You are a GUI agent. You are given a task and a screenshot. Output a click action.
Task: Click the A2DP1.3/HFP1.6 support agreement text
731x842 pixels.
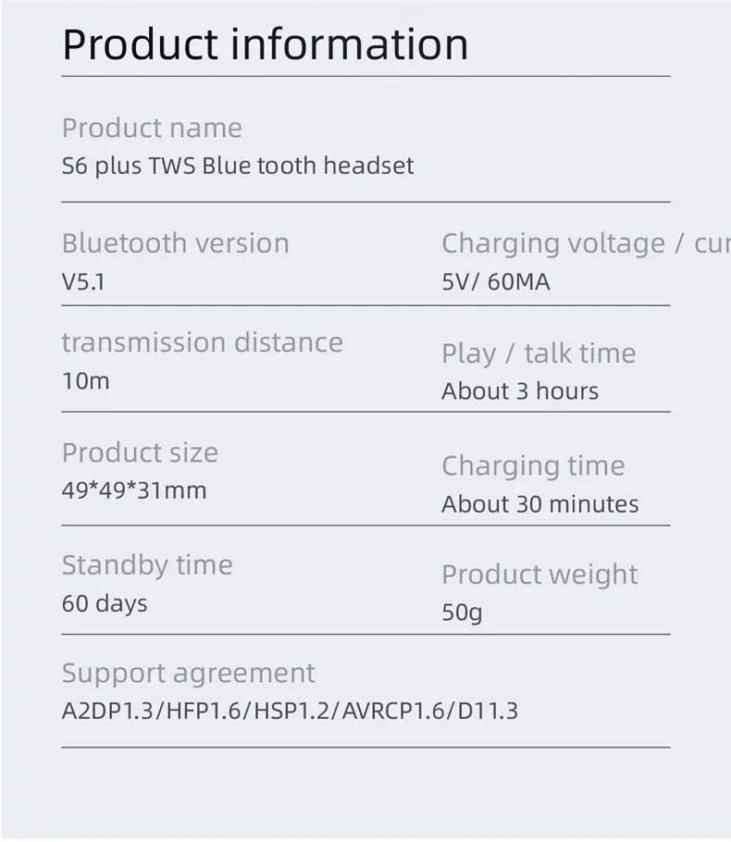pyautogui.click(x=290, y=712)
